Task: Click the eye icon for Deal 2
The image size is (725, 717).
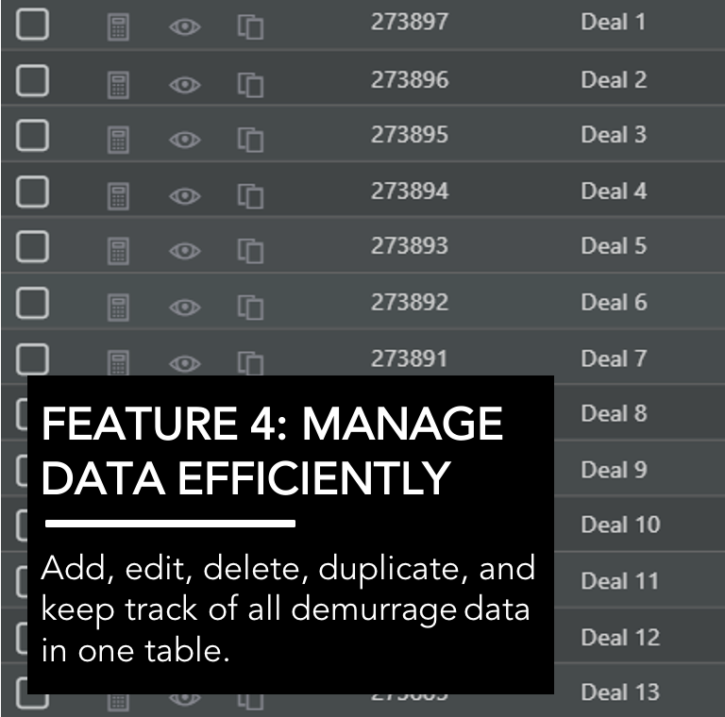Action: [x=184, y=85]
